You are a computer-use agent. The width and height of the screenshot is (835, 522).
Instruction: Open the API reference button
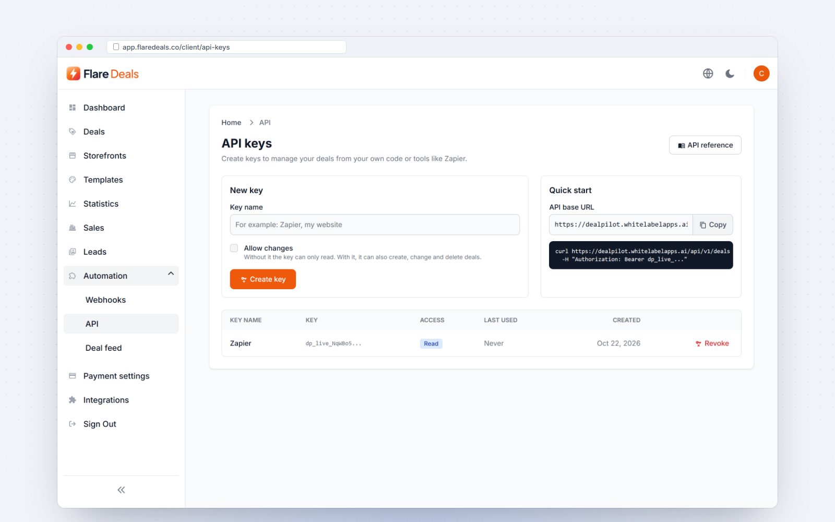tap(705, 145)
